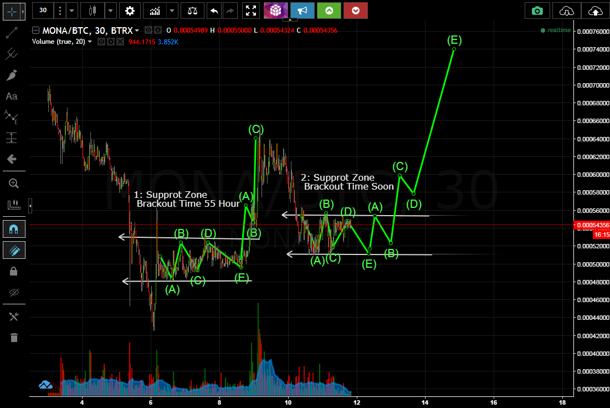The width and height of the screenshot is (610, 408).
Task: Select the Brush drawing tool
Action: [x=12, y=75]
